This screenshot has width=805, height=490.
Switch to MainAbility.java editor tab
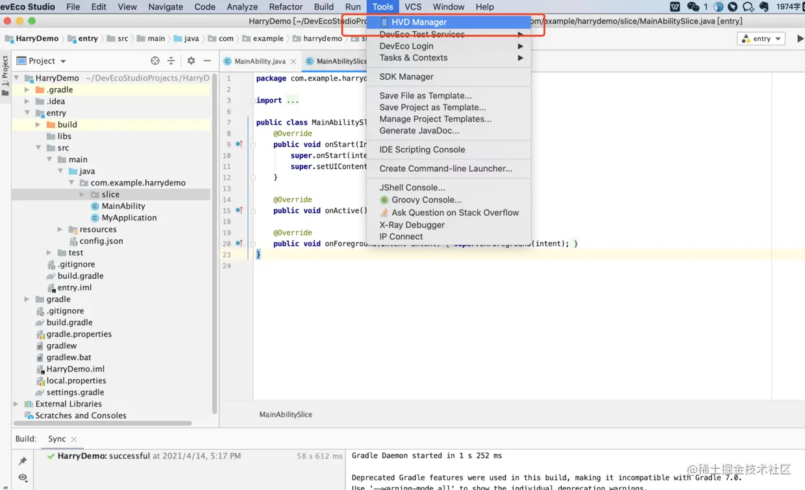260,61
